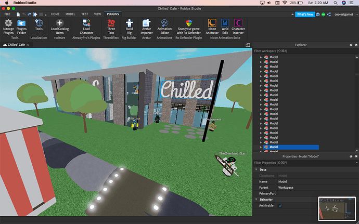Click the puzzle-piece icon in the quick access bar

point(35,14)
